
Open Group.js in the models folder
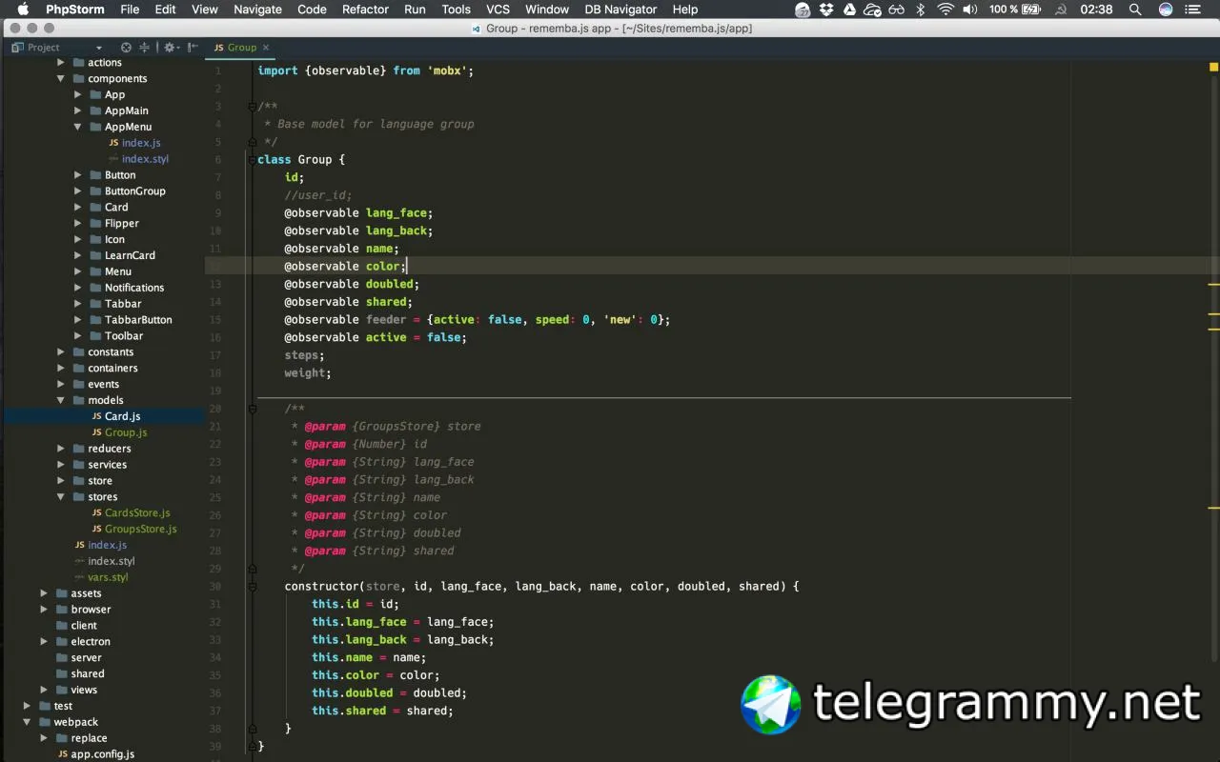click(x=126, y=432)
